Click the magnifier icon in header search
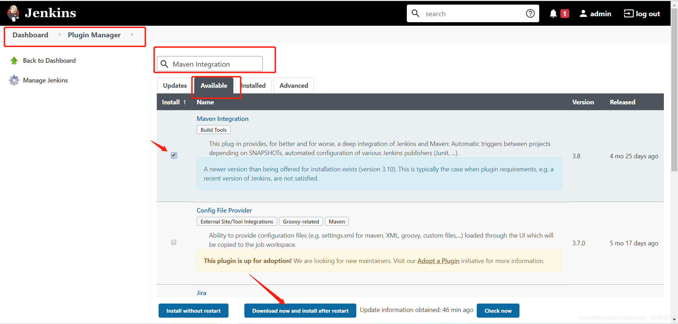Viewport: 678px width, 324px height. coord(416,13)
